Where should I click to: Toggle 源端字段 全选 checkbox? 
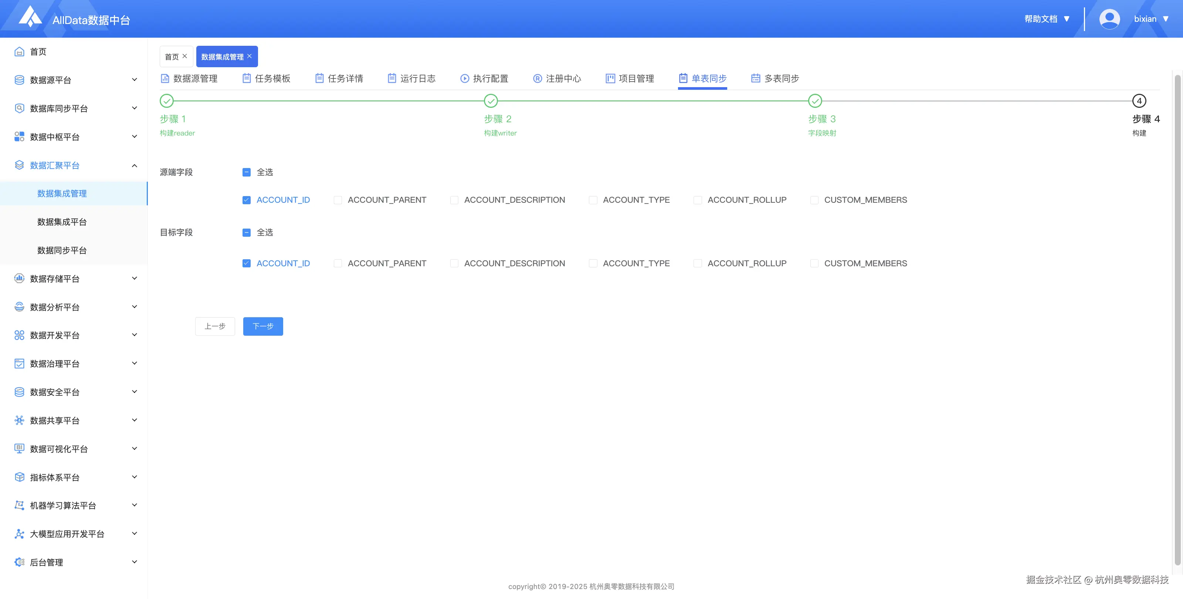coord(247,172)
